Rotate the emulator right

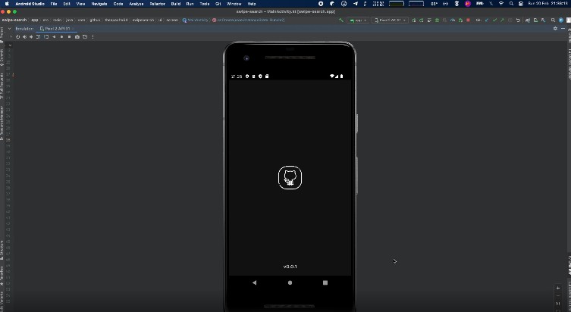pos(46,36)
